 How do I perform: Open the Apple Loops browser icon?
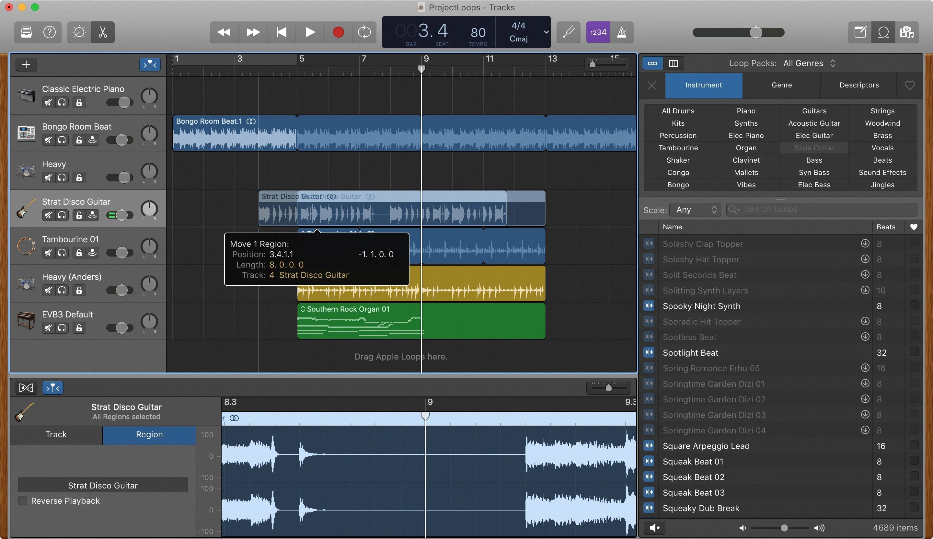tap(883, 32)
